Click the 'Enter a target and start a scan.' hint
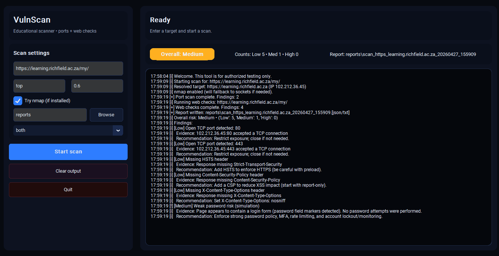Image resolution: width=499 pixels, height=256 pixels. click(181, 31)
